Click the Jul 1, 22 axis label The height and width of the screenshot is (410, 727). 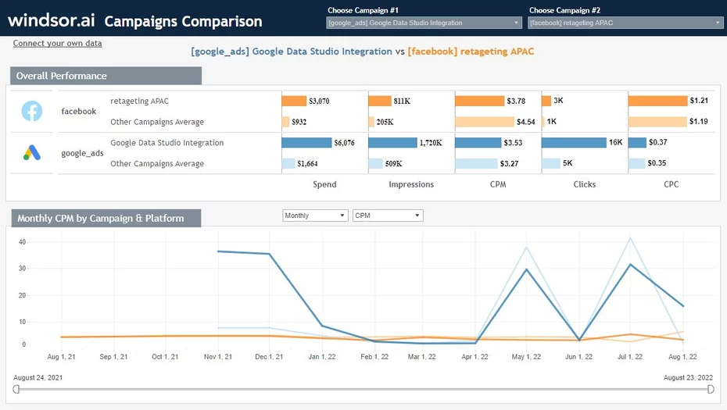pyautogui.click(x=629, y=357)
